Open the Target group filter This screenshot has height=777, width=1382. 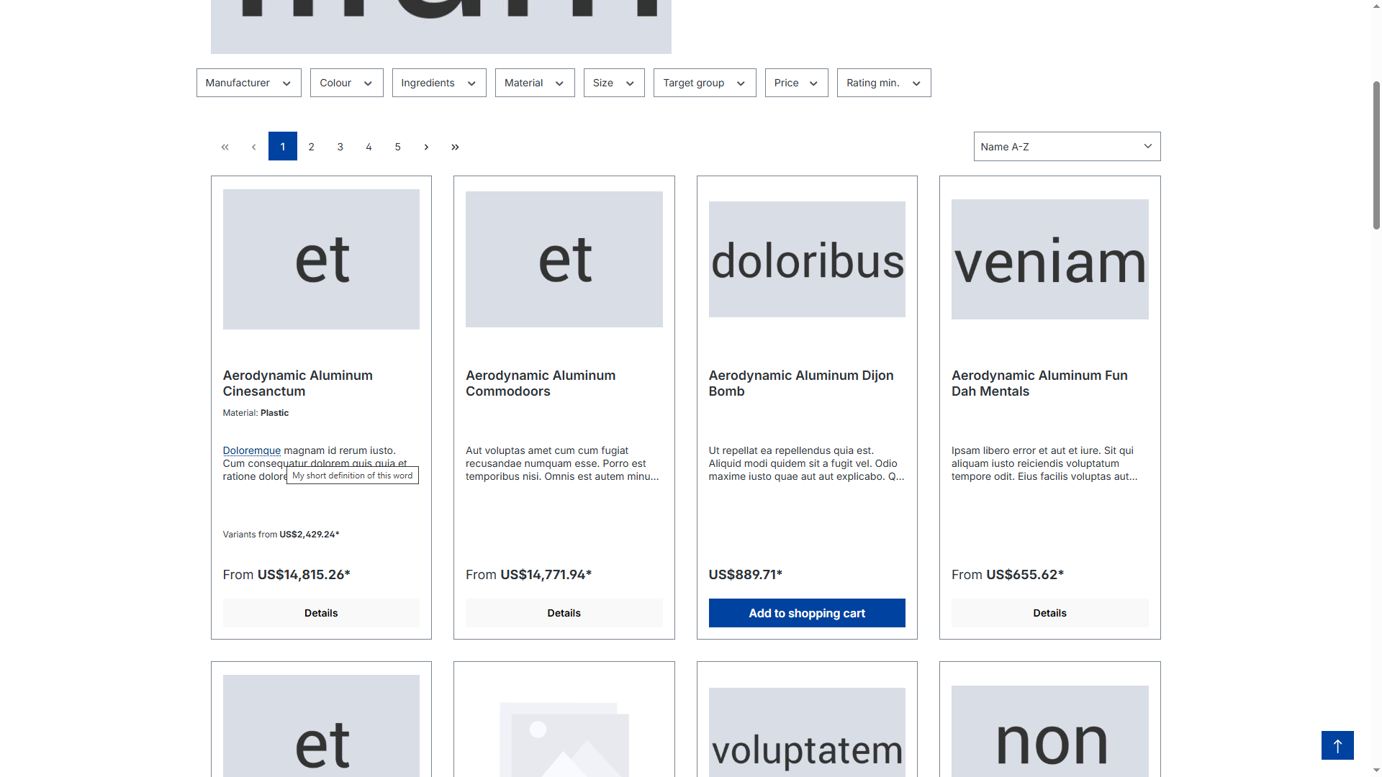(704, 83)
